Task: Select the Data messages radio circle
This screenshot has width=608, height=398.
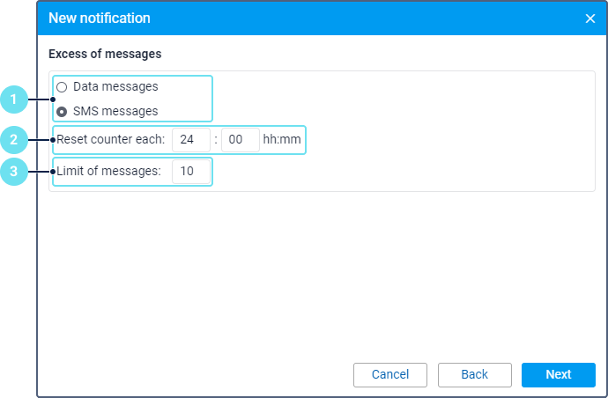Action: click(x=62, y=87)
